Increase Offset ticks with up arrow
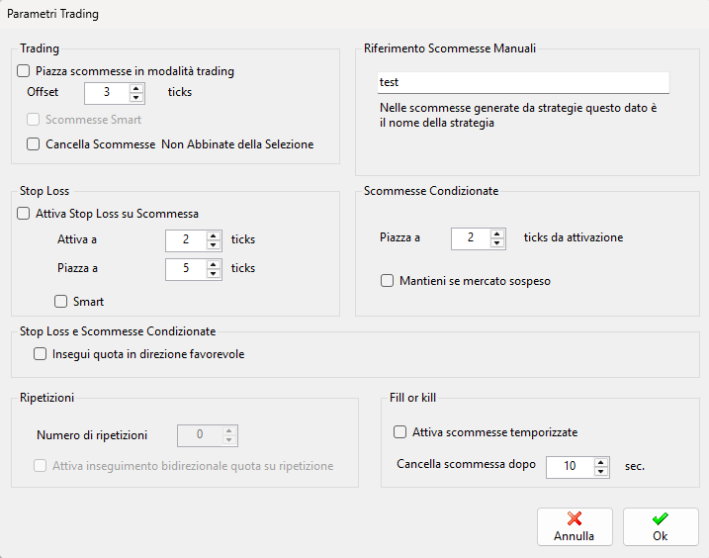This screenshot has width=709, height=558. coord(135,88)
